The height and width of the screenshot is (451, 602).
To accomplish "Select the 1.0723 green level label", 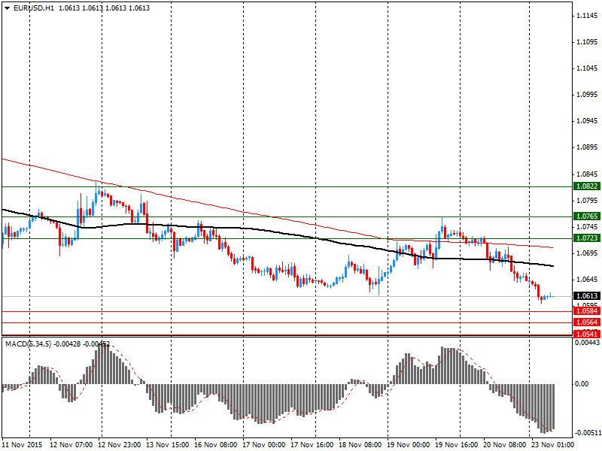I will [x=587, y=238].
